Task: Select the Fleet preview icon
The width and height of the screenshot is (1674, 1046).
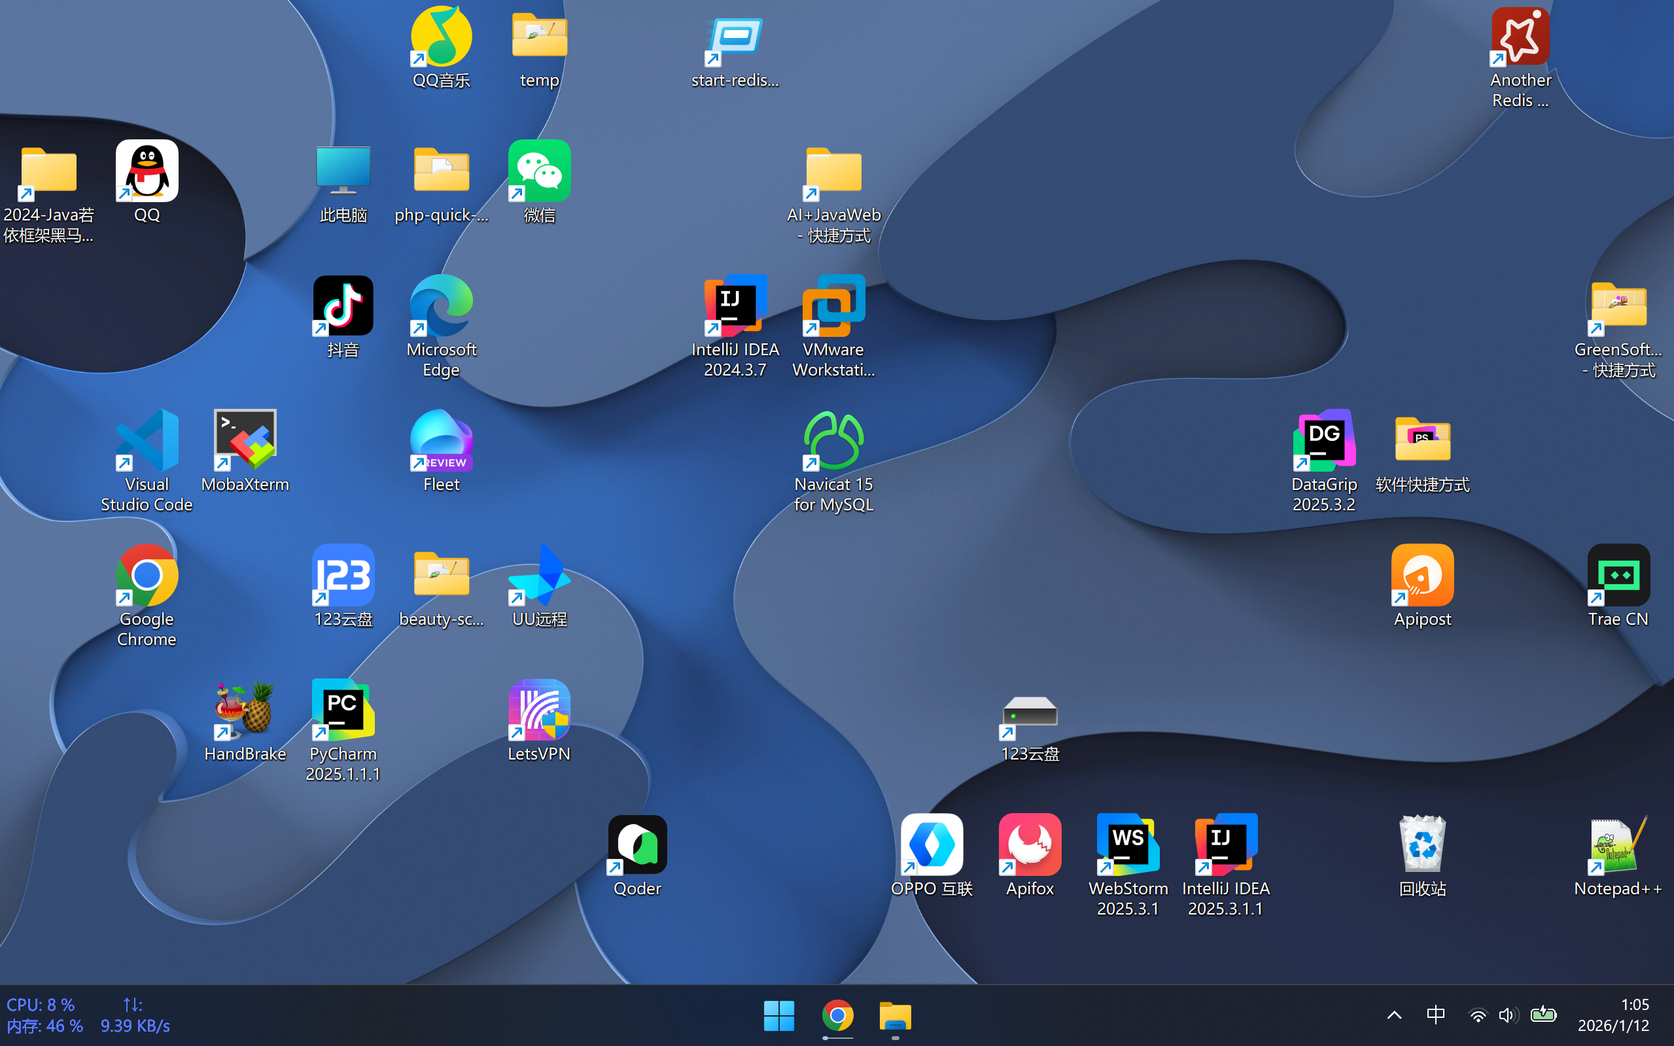Action: (x=442, y=440)
